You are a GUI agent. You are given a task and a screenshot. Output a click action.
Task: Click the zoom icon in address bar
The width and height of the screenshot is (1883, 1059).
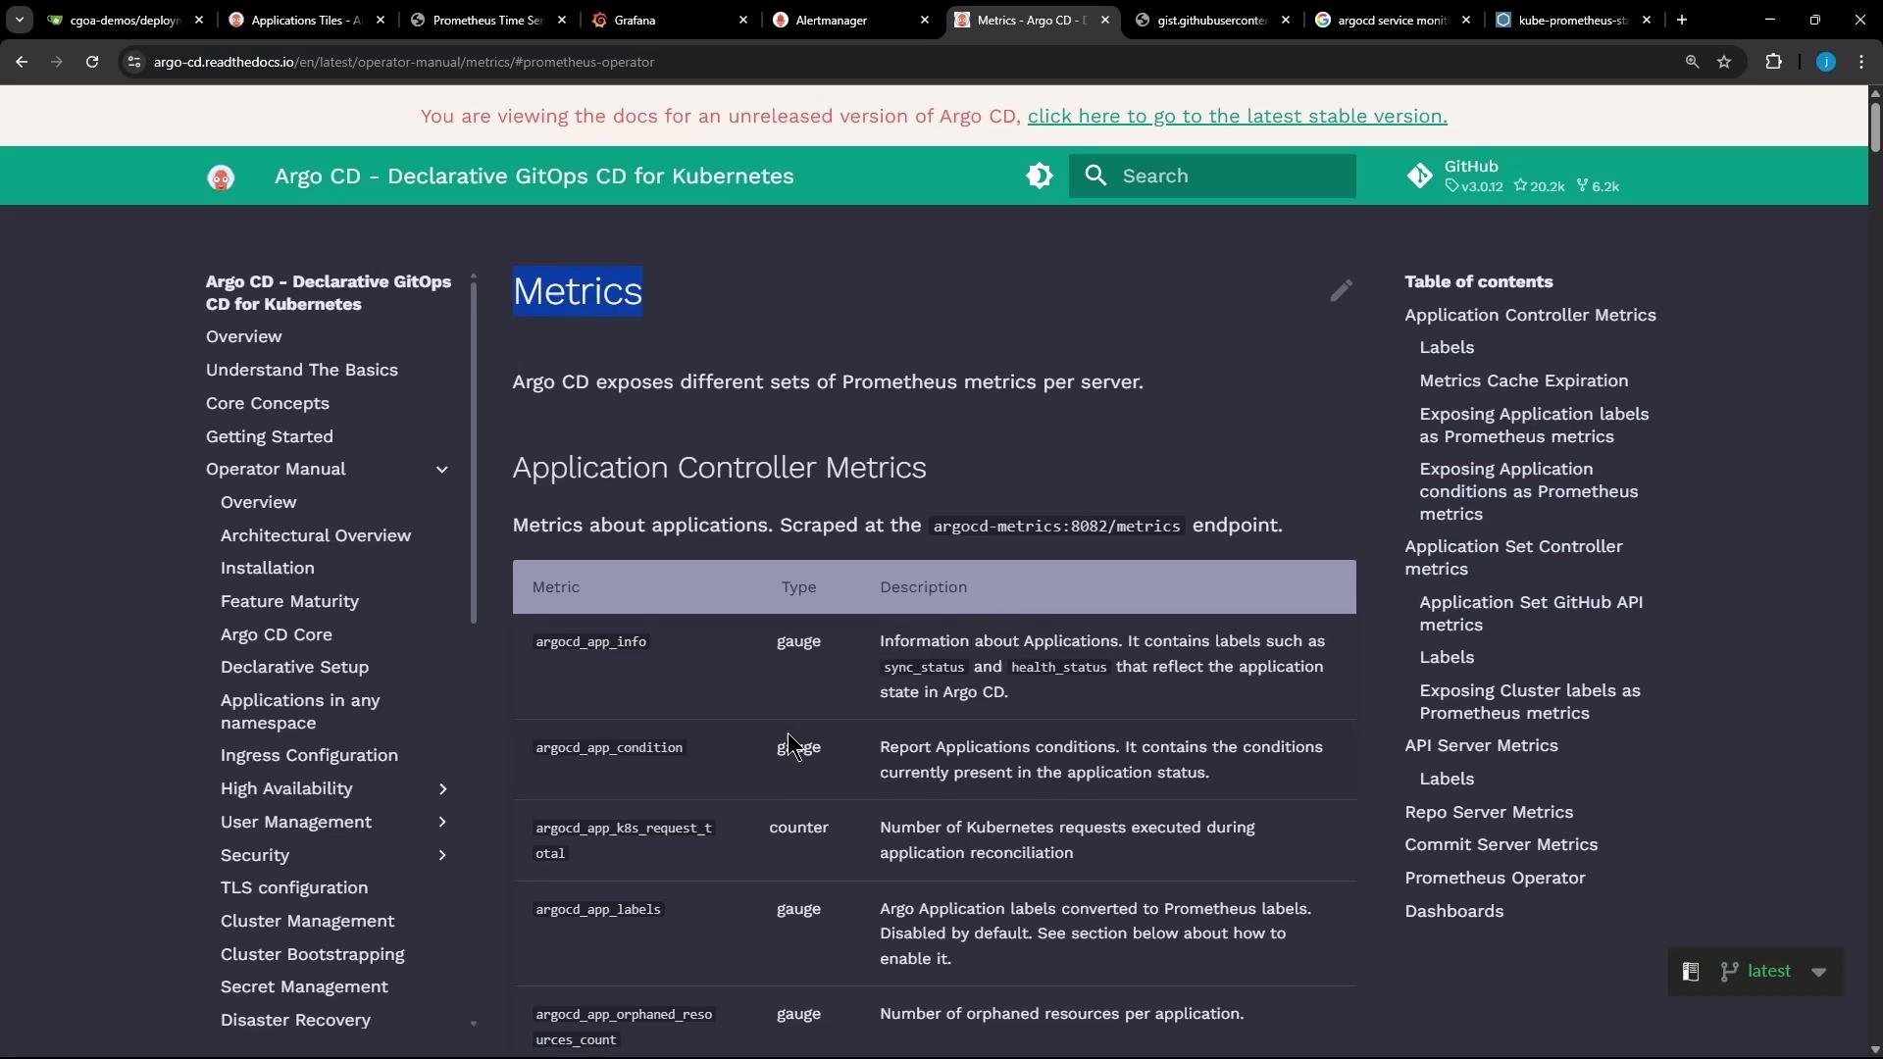point(1692,62)
